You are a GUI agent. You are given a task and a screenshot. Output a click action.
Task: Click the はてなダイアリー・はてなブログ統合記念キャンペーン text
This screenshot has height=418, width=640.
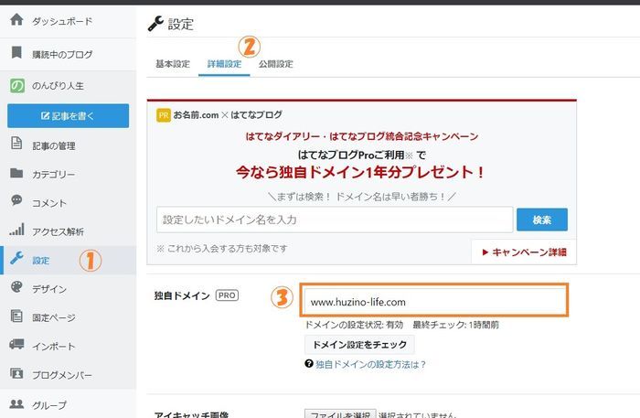(362, 136)
